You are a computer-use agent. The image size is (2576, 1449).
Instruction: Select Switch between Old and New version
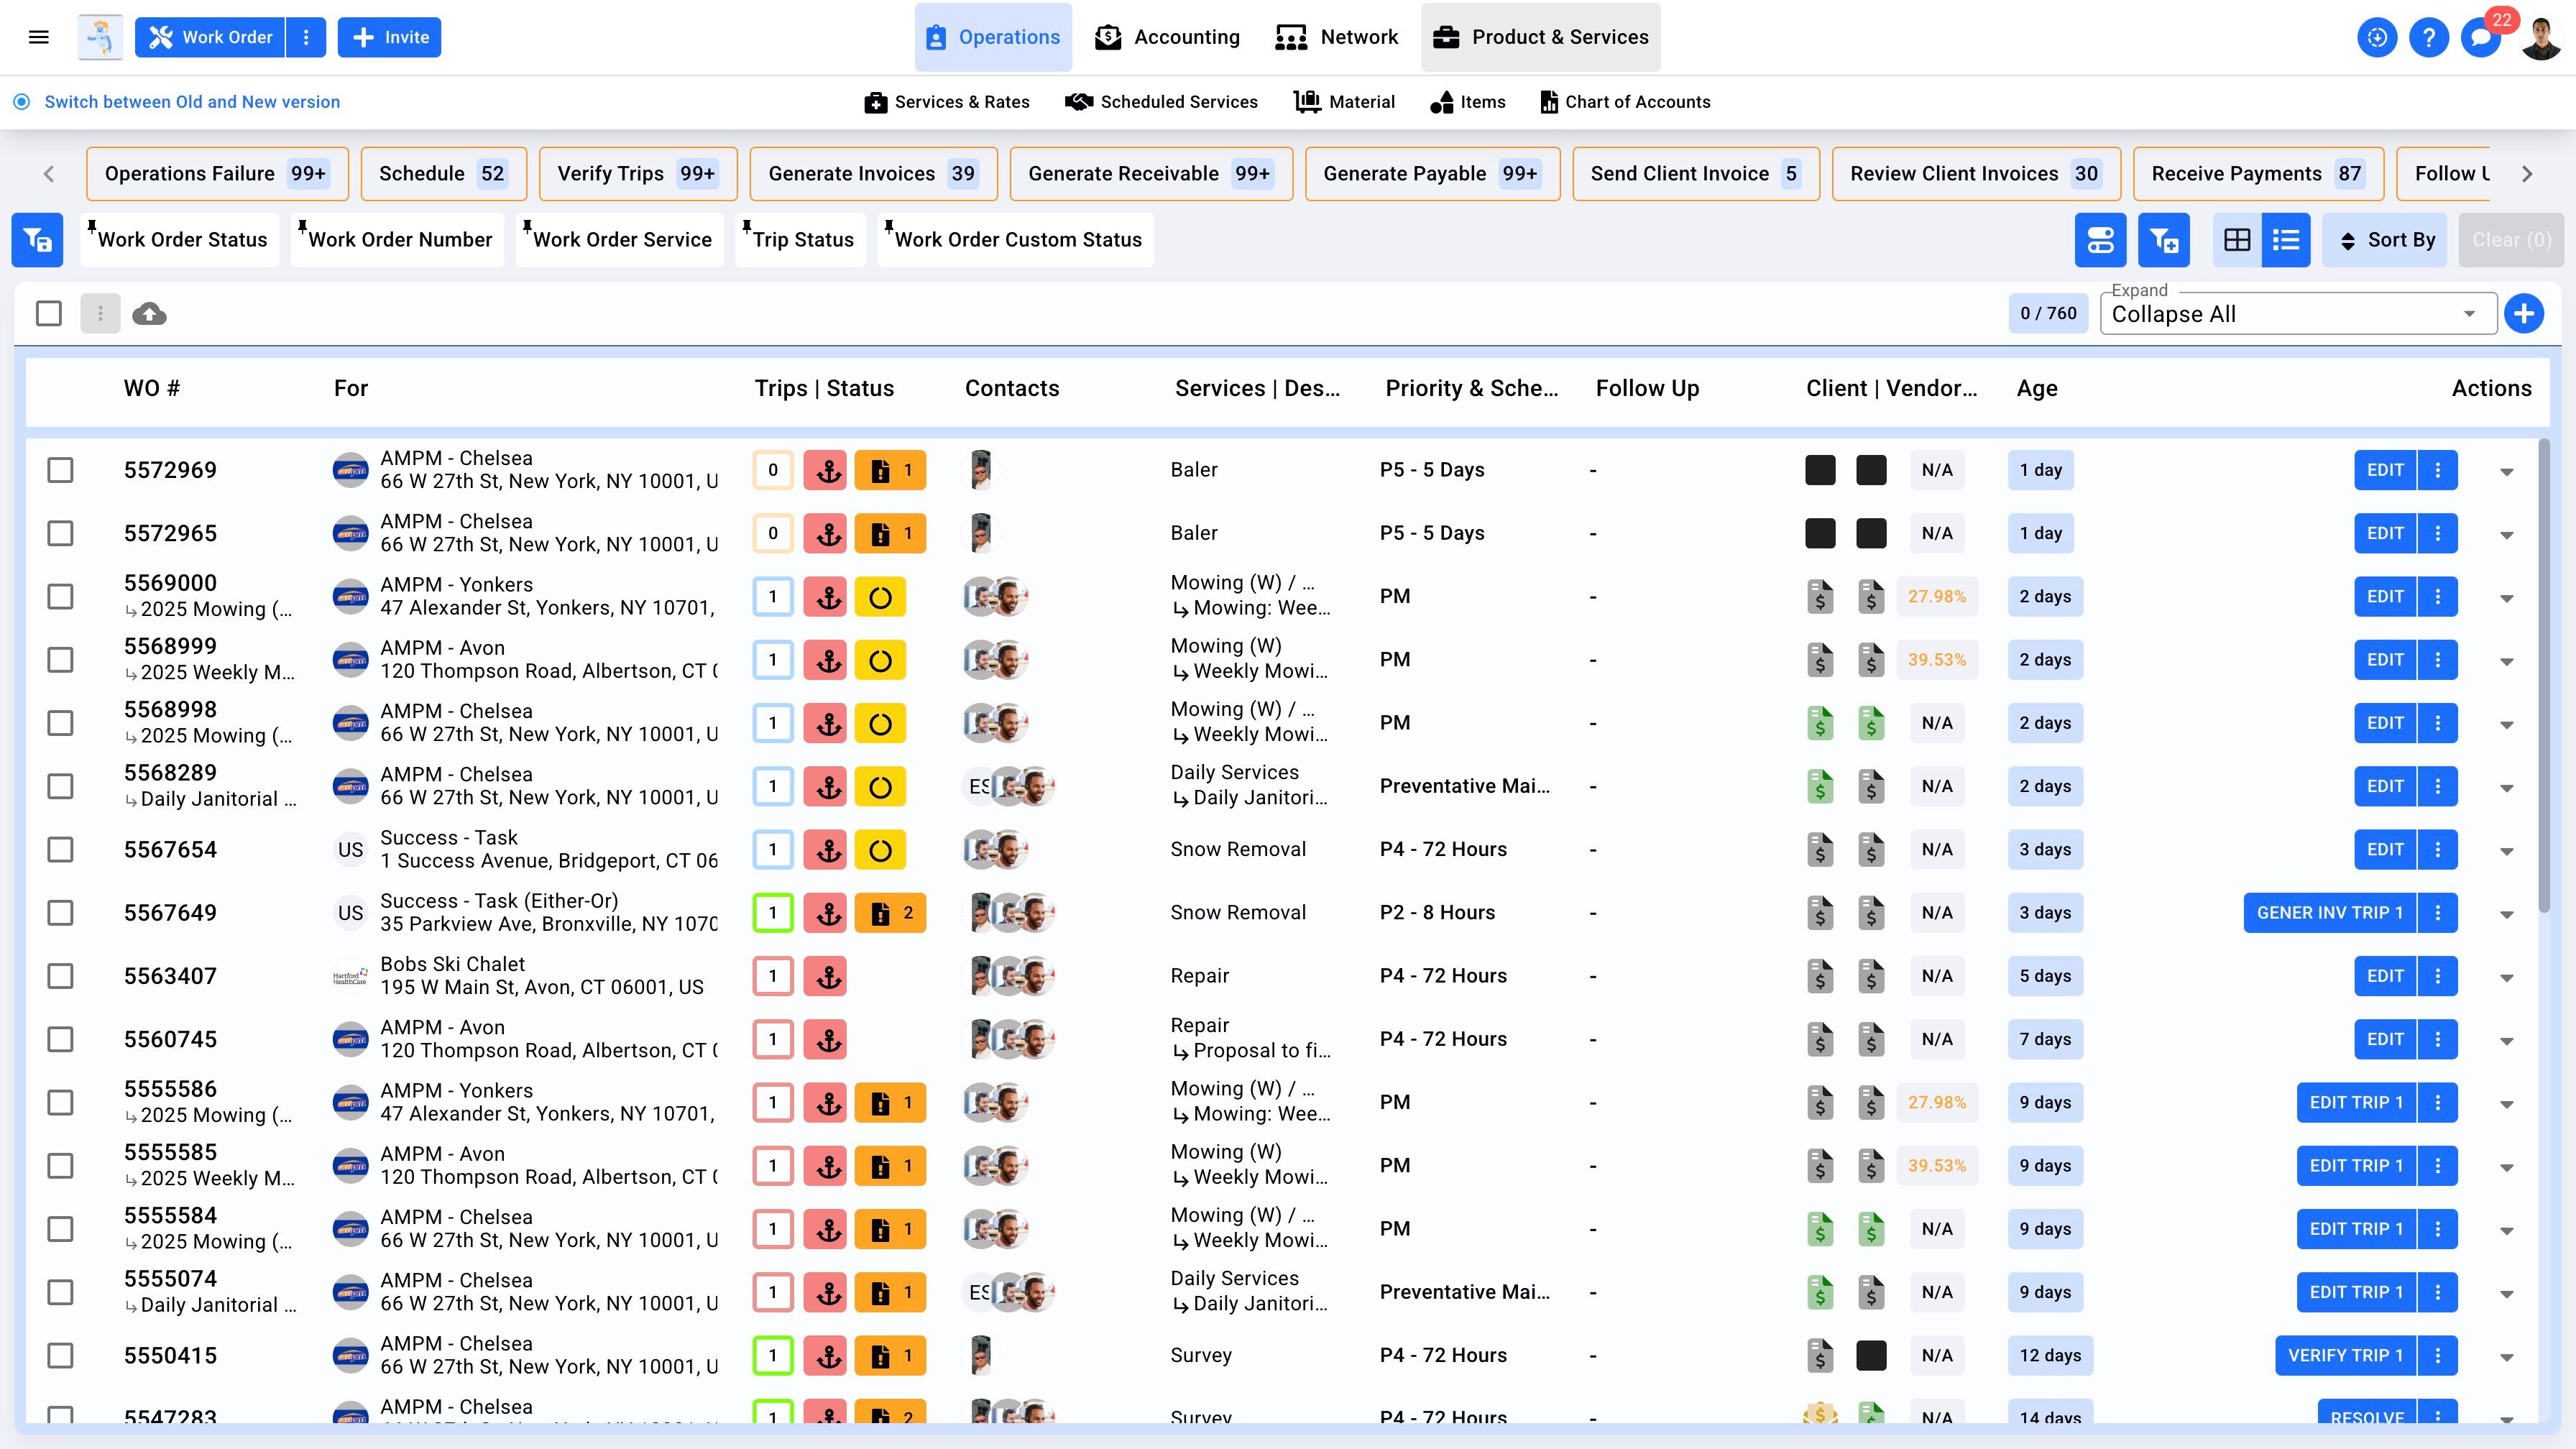(191, 102)
